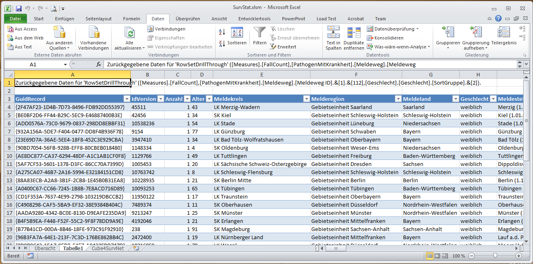
Task: Click the Sortieren dialog icon
Action: coord(237,33)
